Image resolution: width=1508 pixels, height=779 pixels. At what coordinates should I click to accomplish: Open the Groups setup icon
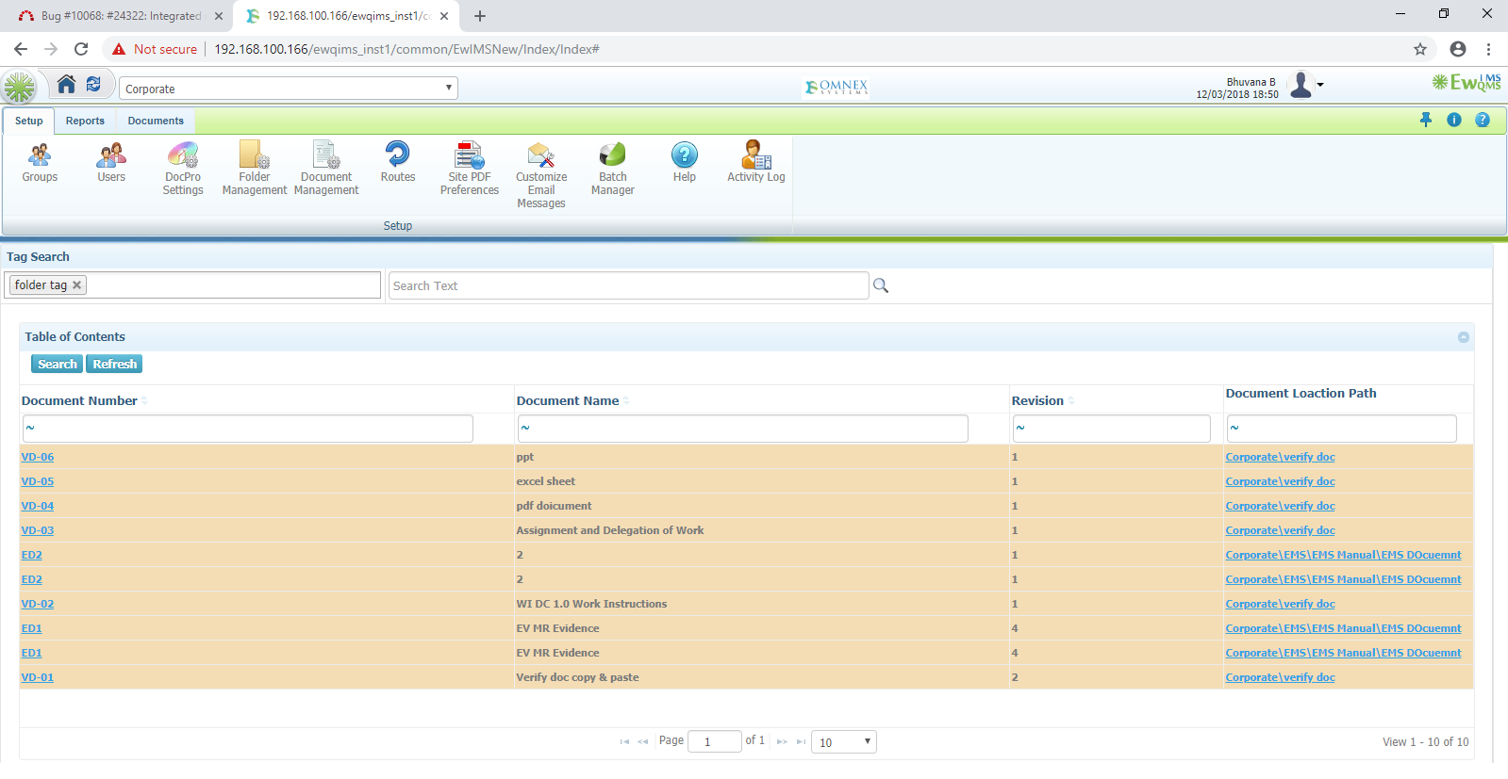click(x=40, y=162)
